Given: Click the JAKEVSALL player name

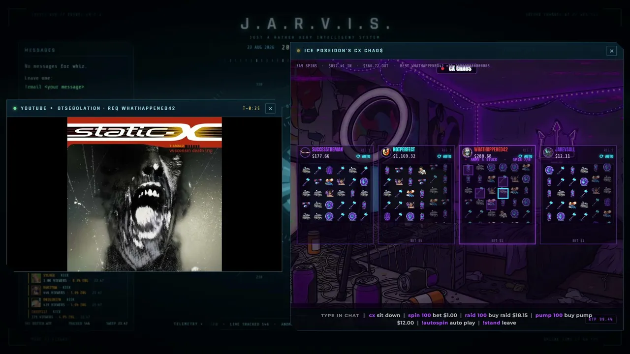Looking at the screenshot, I should (x=566, y=149).
